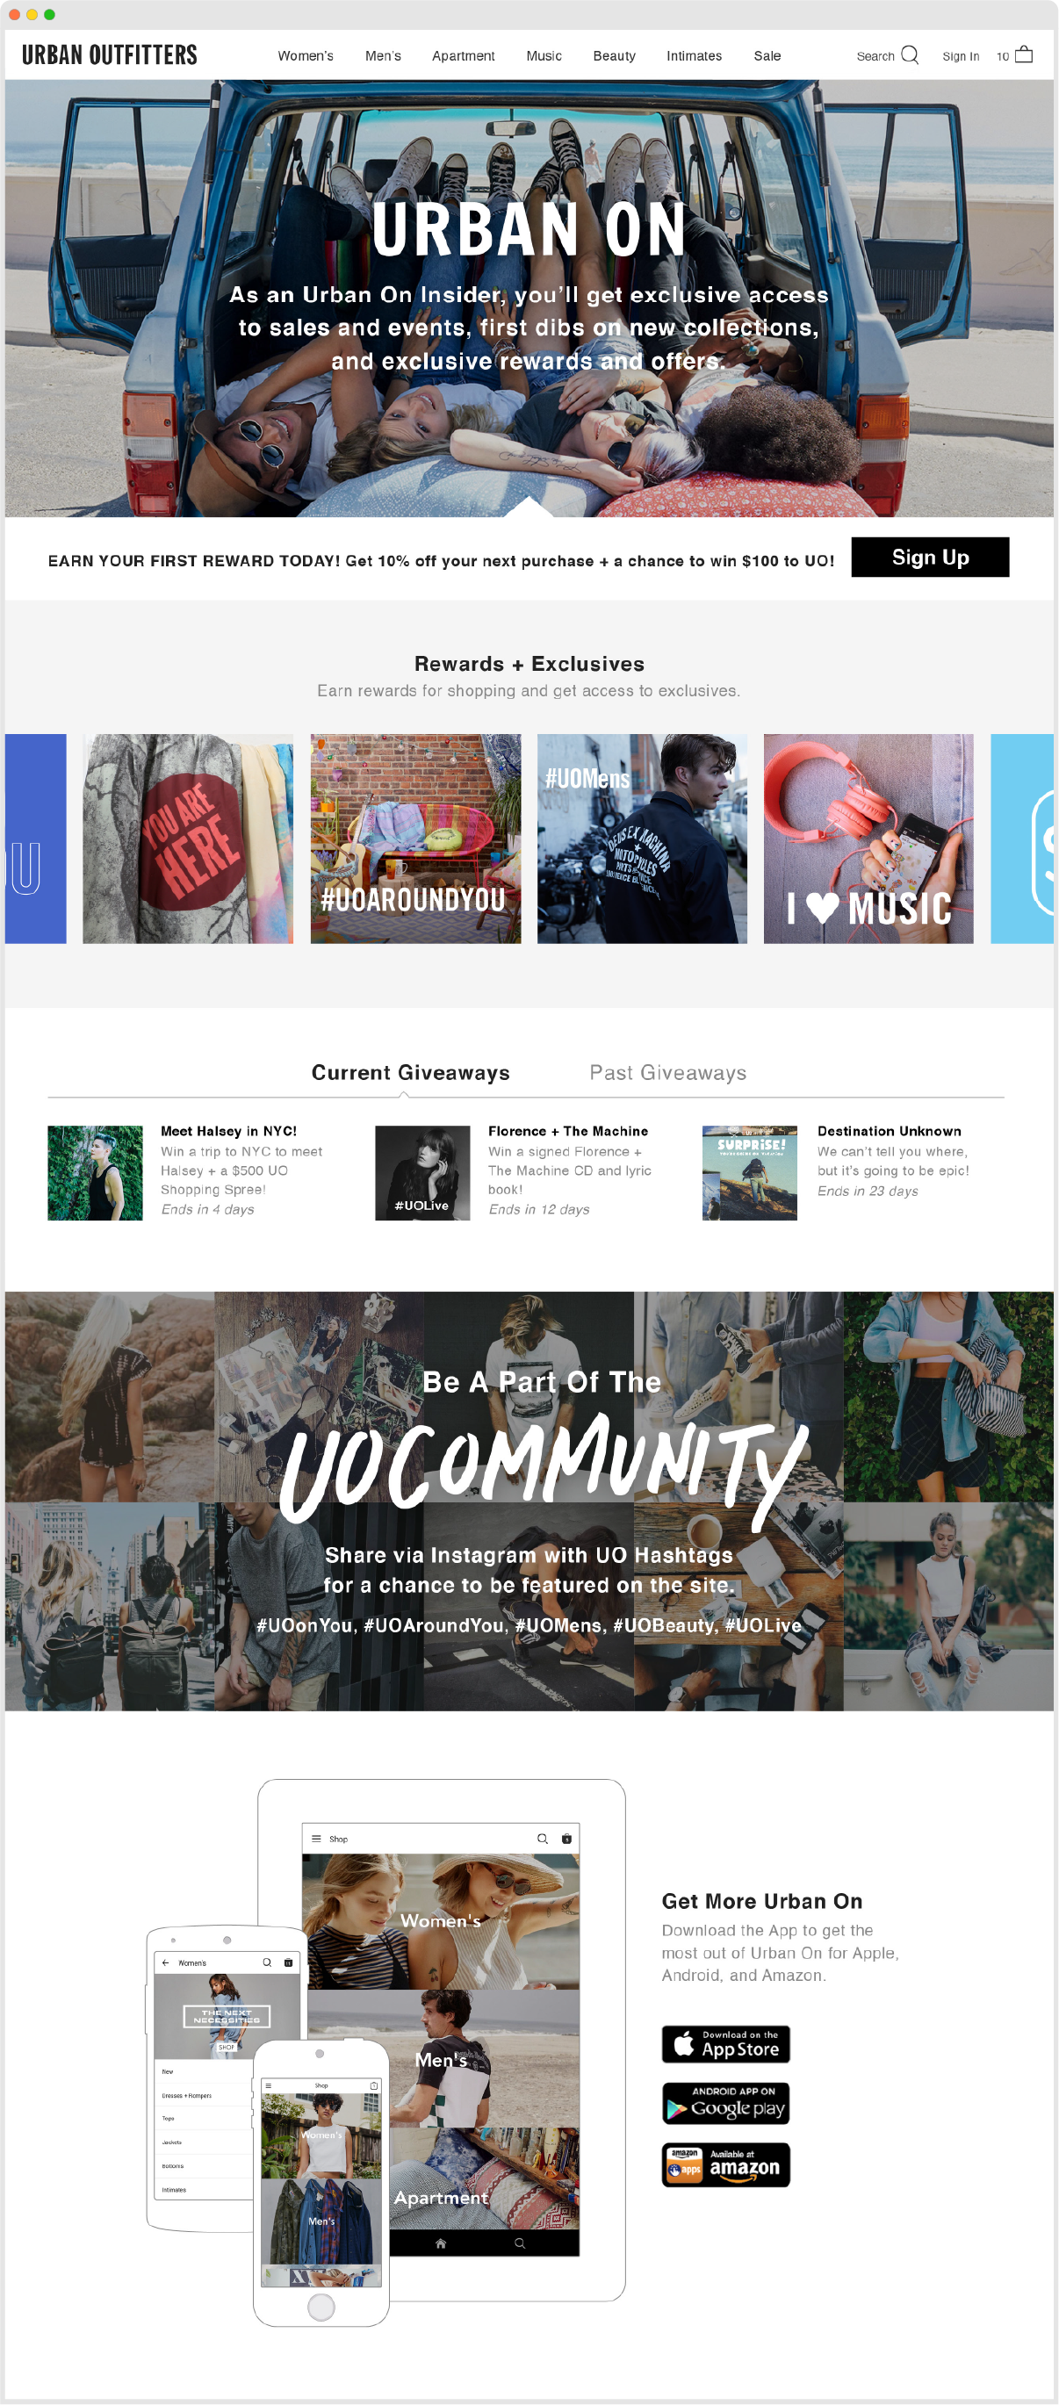Open the Music navigation item
The image size is (1059, 2405).
[544, 56]
